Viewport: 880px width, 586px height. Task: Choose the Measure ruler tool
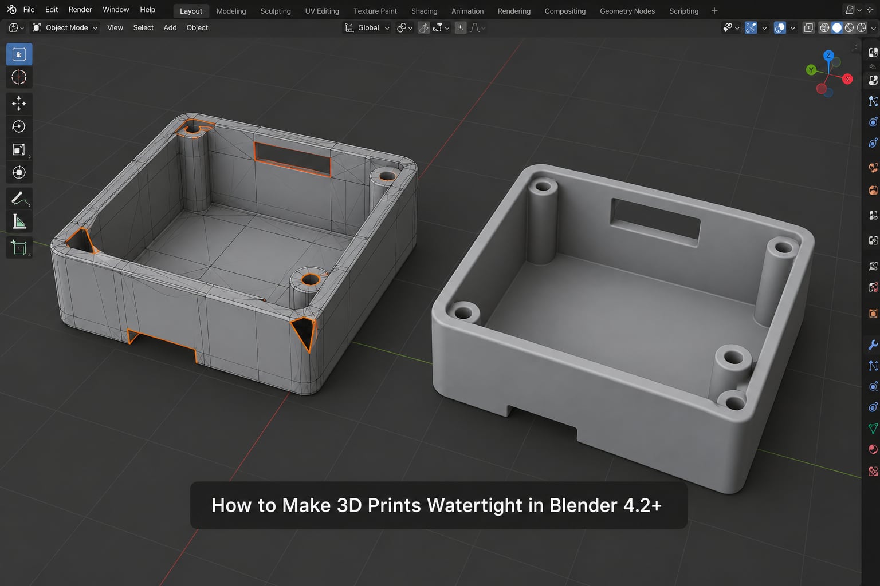[19, 221]
